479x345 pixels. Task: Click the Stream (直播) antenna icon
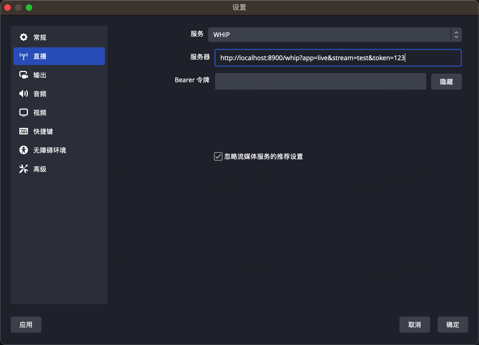(x=24, y=56)
